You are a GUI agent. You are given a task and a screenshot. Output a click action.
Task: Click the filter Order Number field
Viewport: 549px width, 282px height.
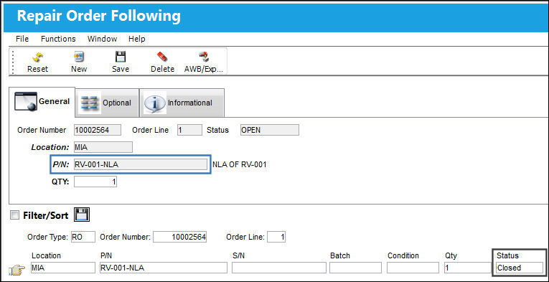(x=179, y=237)
